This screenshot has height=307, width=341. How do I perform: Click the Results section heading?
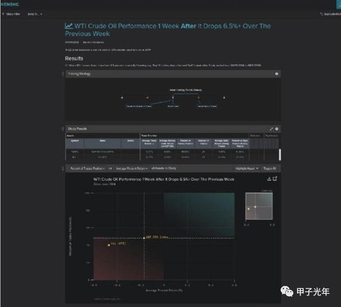[74, 59]
